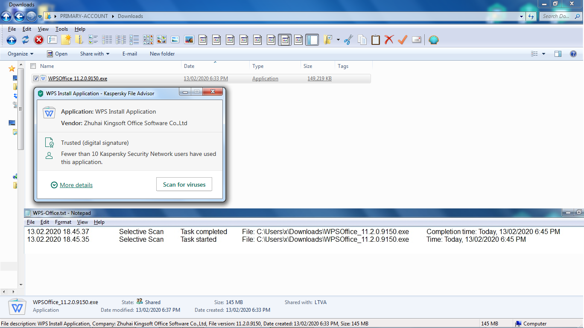Image resolution: width=584 pixels, height=328 pixels.
Task: Click the Scan for viruses button
Action: [184, 184]
